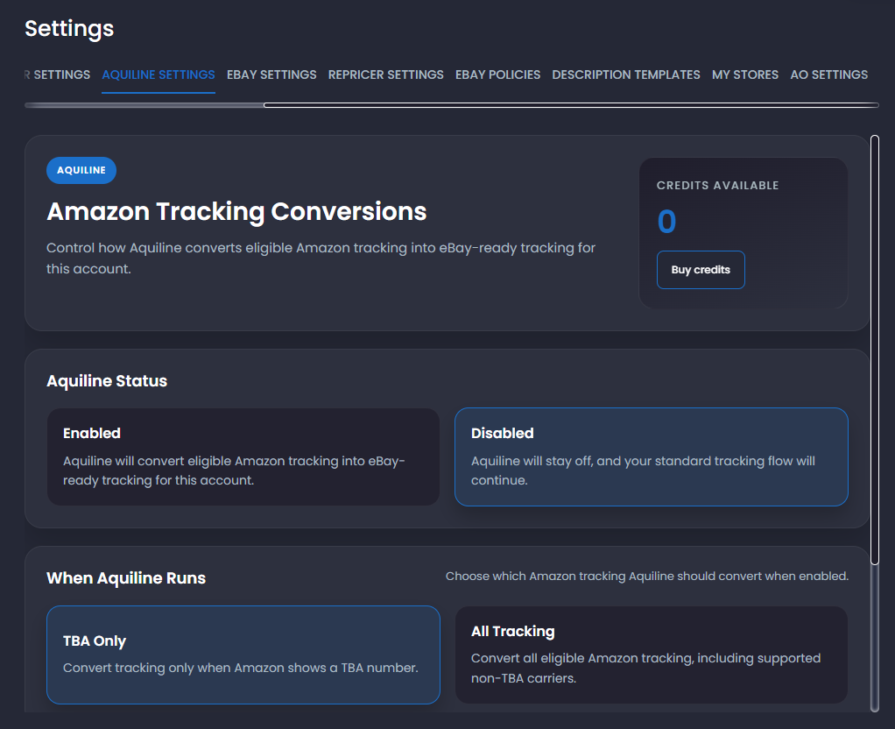Click the vertical page scrollbar thumb
Image resolution: width=895 pixels, height=729 pixels.
[x=875, y=350]
